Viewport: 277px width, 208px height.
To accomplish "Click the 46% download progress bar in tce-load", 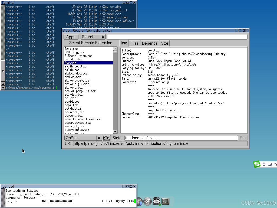I will pos(76,201).
